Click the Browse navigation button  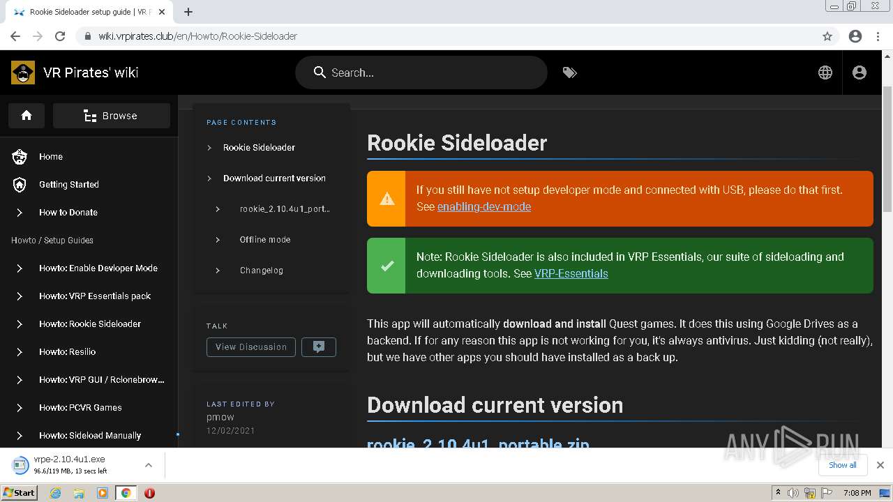[x=112, y=116]
